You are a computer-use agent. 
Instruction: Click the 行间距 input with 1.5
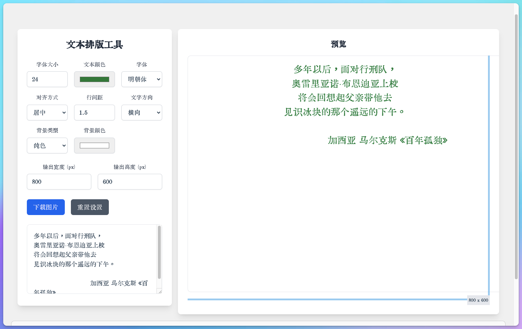95,113
